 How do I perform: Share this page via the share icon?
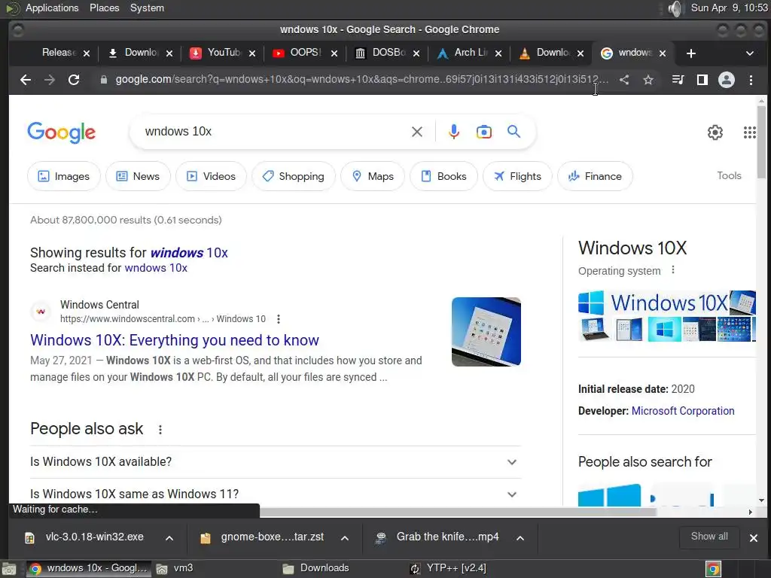tap(624, 80)
